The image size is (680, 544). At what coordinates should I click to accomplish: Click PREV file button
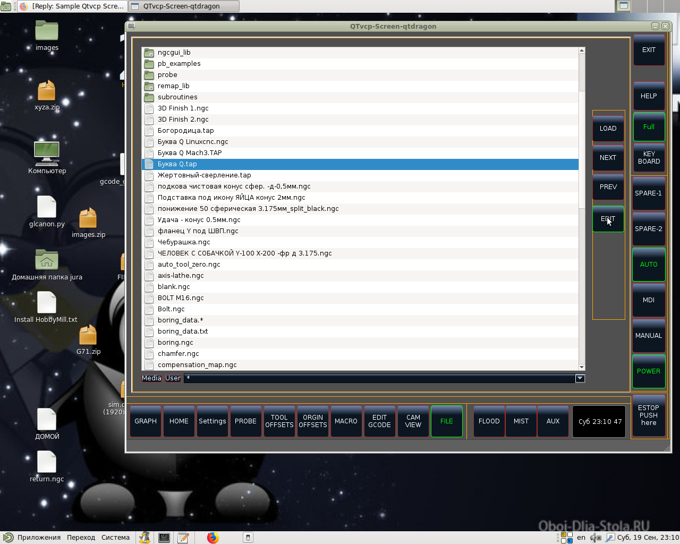pyautogui.click(x=608, y=187)
